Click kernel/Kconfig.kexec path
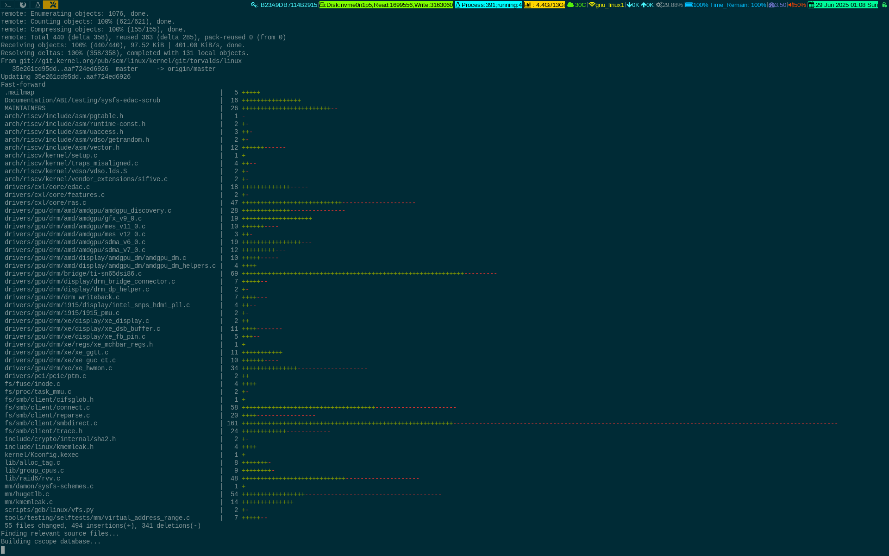Viewport: 889px width, 556px height. [42, 455]
